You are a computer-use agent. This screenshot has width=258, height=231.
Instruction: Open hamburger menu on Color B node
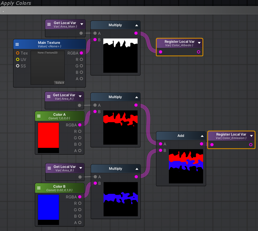click(39, 188)
